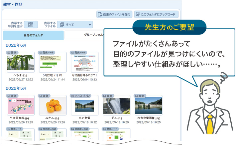Open へちま.jpg thumbnail
Viewport: 236px width, 148px height.
pos(21,62)
